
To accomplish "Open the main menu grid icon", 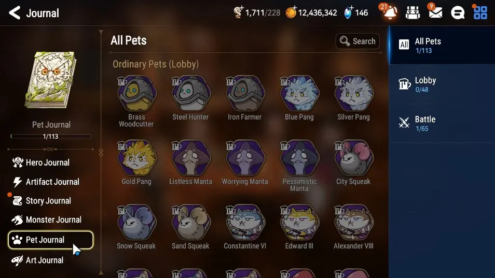I will click(480, 12).
